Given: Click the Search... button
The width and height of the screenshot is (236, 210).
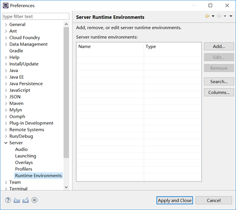Looking at the screenshot, I should pyautogui.click(x=219, y=82).
